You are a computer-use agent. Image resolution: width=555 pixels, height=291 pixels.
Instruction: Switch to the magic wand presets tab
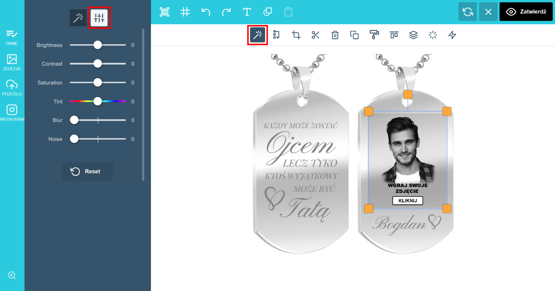coord(78,18)
